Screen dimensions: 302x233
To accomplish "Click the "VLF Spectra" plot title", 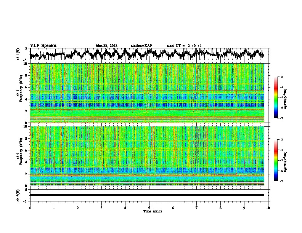I will (x=43, y=46).
